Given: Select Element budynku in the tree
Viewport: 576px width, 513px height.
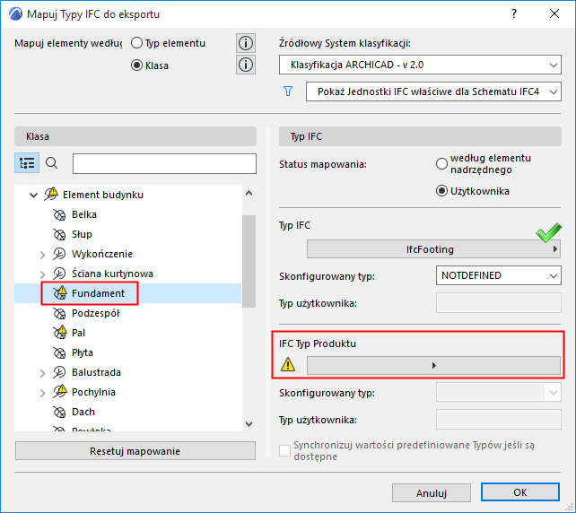Looking at the screenshot, I should (103, 195).
